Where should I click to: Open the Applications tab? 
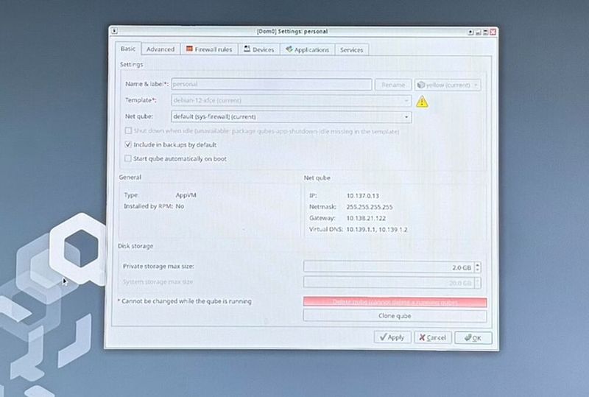(307, 49)
